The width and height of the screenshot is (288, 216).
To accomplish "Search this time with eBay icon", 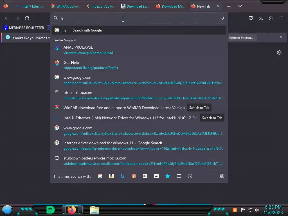I will (145, 176).
